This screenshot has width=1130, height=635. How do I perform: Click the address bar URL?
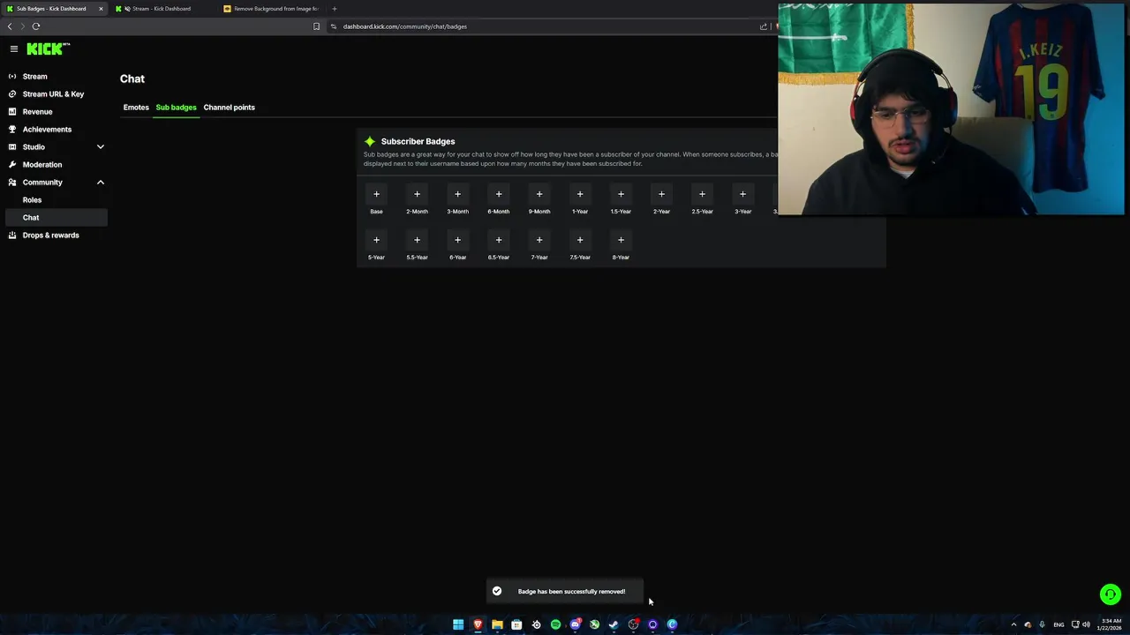(x=405, y=26)
